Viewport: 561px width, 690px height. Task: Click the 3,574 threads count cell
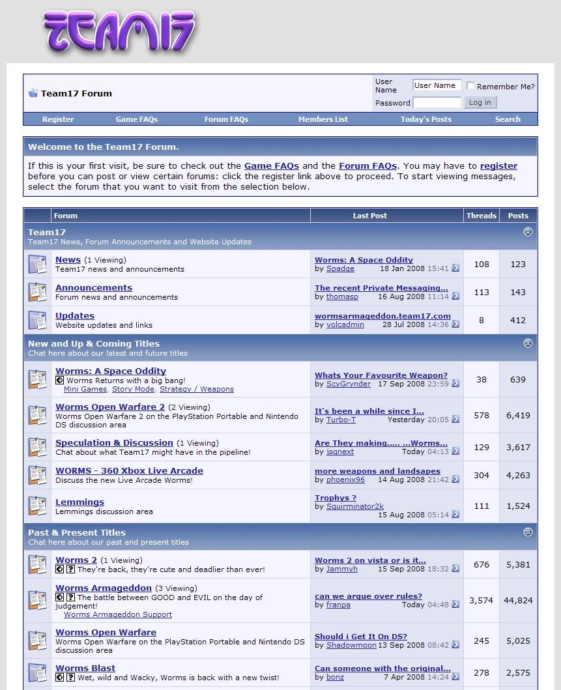pyautogui.click(x=482, y=601)
